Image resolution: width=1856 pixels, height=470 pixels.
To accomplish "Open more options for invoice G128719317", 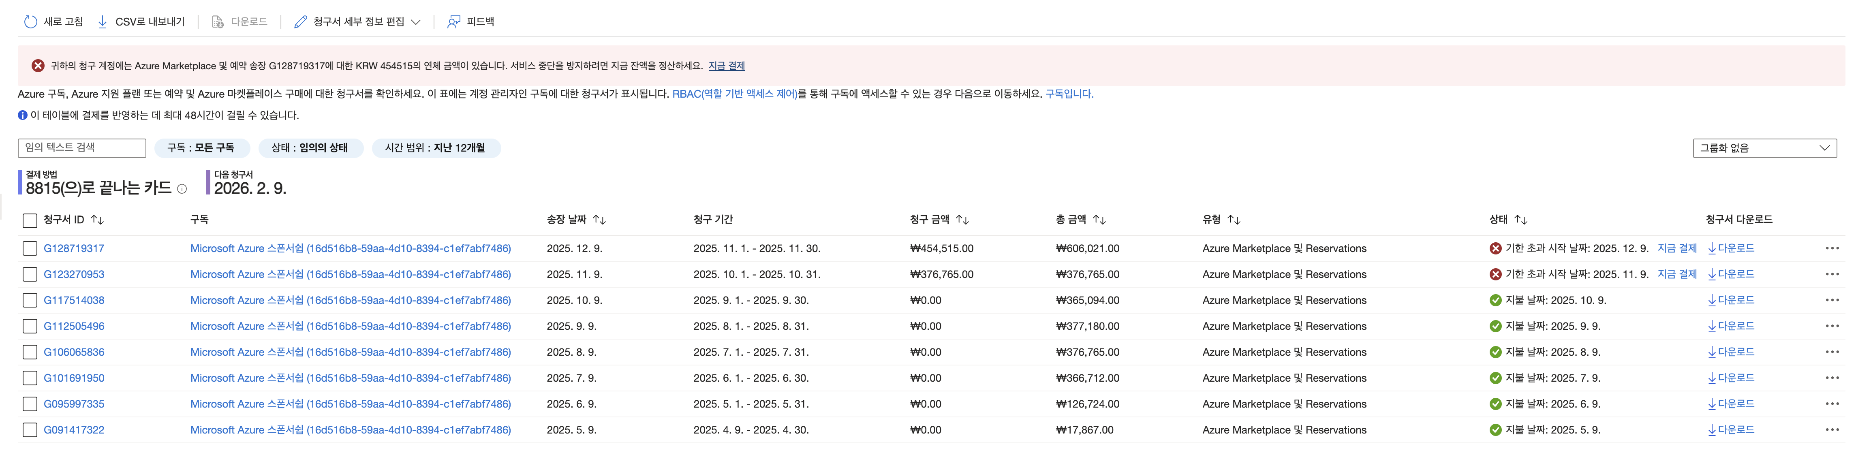I will click(x=1832, y=249).
